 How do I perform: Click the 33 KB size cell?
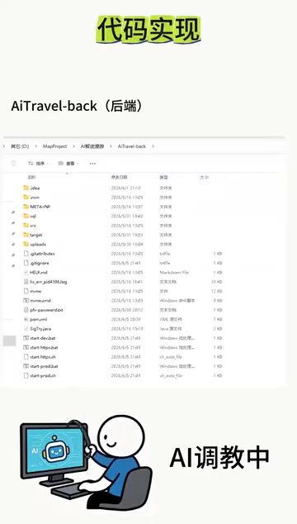coord(218,282)
